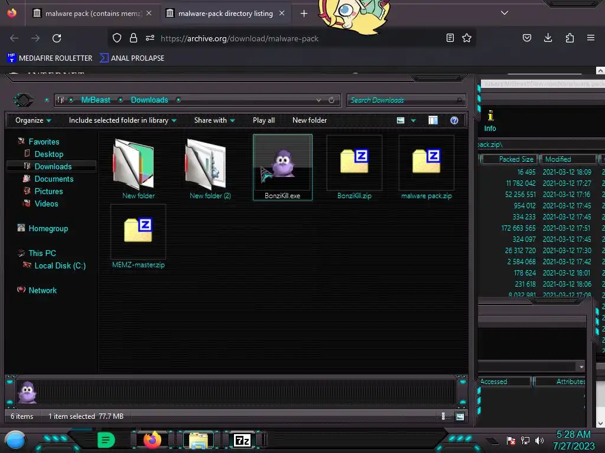Expand the view options dropdown arrow
The height and width of the screenshot is (453, 605).
(413, 120)
